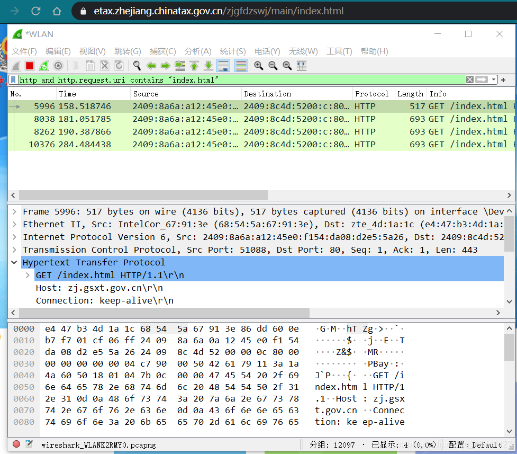Expand the Frame 5996 details
This screenshot has width=517, height=454.
(x=14, y=212)
